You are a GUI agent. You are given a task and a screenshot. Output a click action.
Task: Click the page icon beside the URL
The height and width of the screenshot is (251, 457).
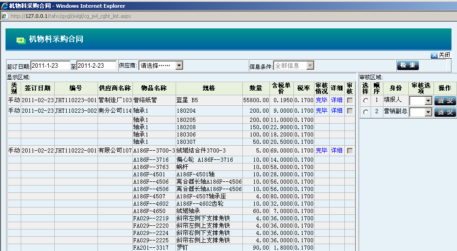click(5, 16)
